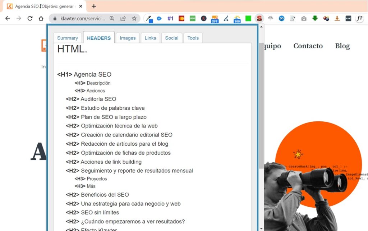Open the font identifier f? extension

(359, 19)
